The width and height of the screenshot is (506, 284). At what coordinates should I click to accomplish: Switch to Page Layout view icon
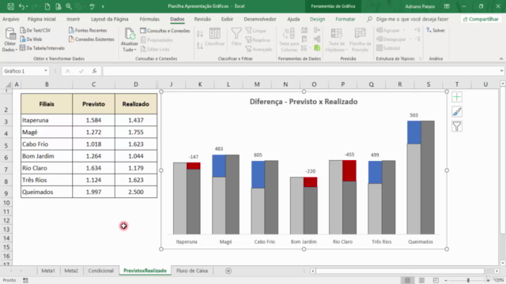[421, 280]
